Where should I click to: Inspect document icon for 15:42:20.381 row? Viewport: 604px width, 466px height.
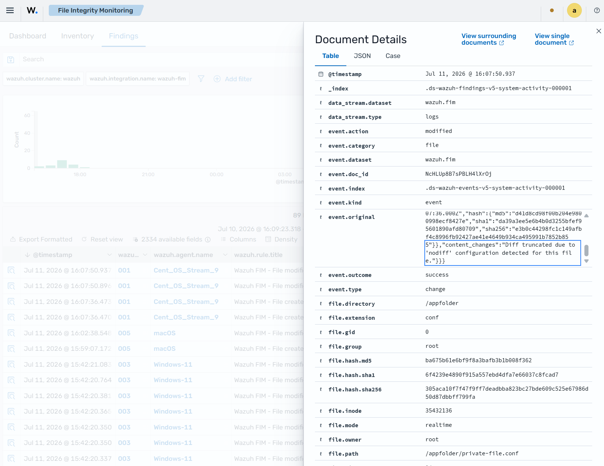pos(11,396)
